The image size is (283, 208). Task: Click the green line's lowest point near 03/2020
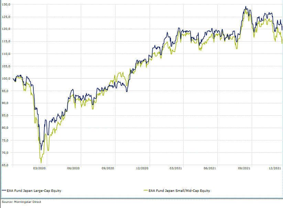41,163
